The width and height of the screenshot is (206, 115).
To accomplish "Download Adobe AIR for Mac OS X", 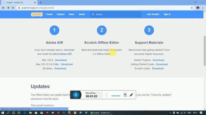I will pos(61,60).
